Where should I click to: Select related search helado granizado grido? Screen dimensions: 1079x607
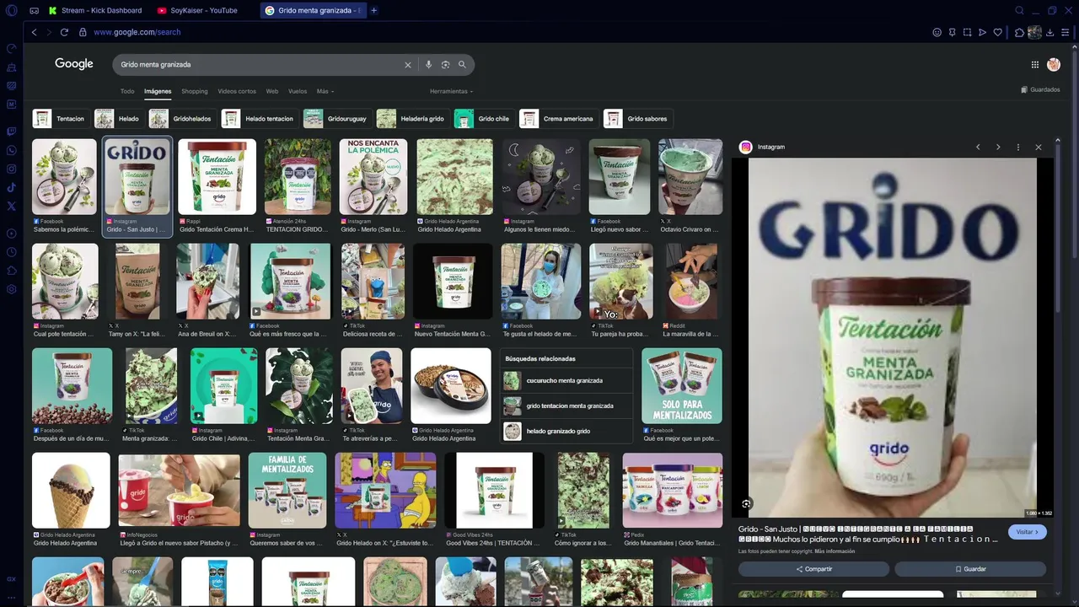pyautogui.click(x=566, y=431)
